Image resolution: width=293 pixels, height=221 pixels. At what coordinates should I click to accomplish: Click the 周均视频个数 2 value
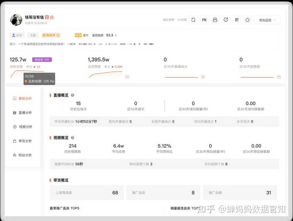(x=151, y=164)
